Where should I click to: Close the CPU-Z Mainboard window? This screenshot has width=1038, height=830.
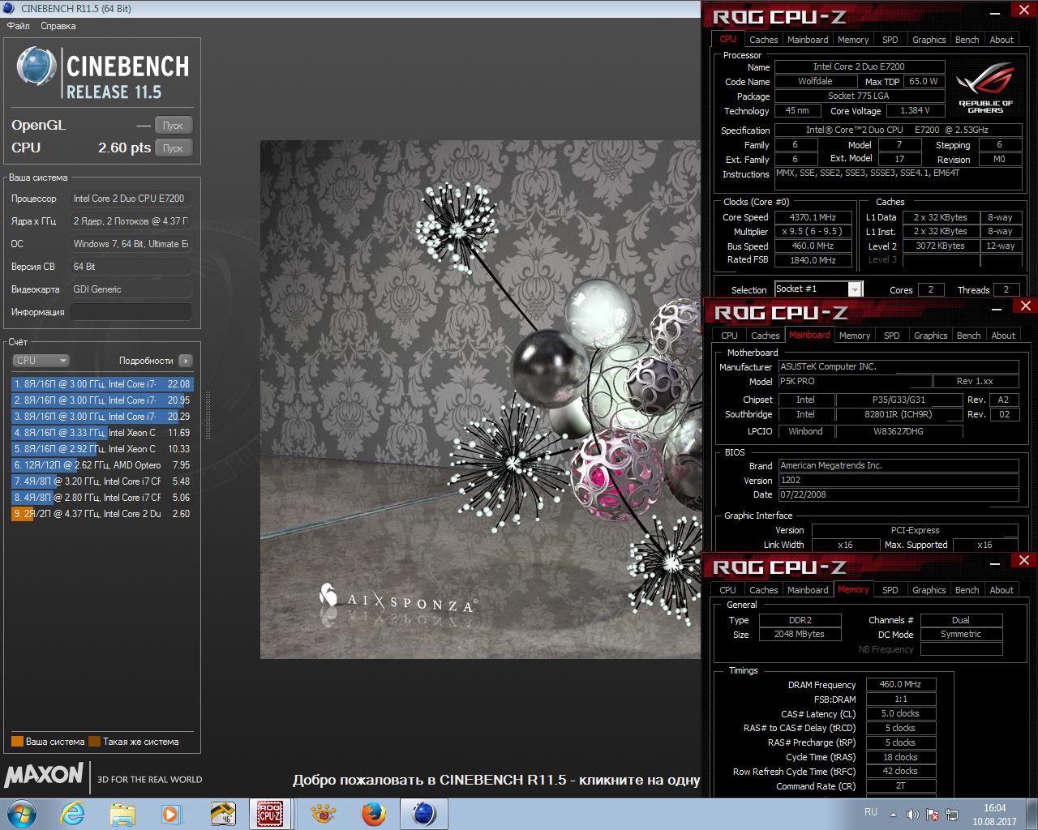pos(1025,306)
